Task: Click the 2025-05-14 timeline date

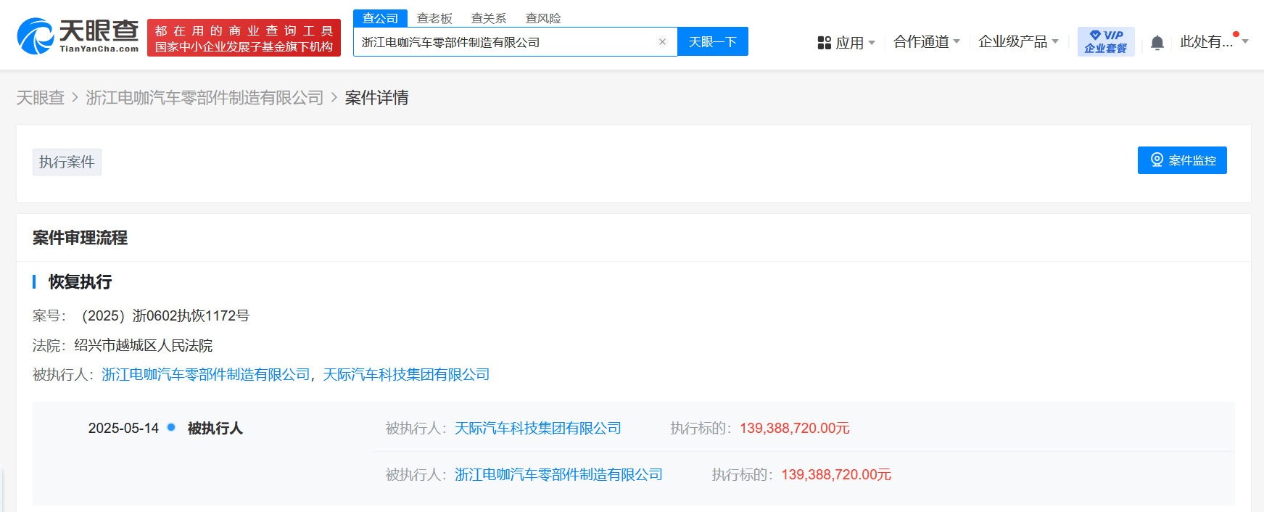Action: click(123, 428)
